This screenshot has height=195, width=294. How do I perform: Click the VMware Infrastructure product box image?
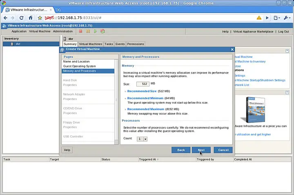click(254, 110)
